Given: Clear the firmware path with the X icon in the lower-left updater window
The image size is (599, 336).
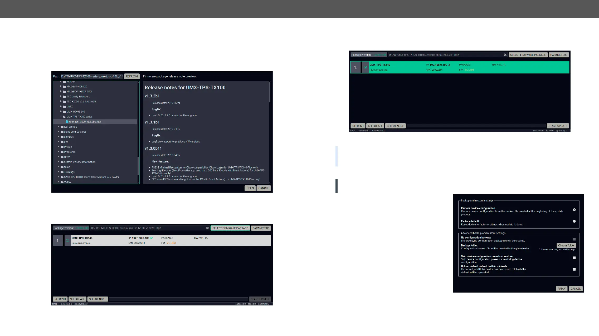Looking at the screenshot, I should pos(207,228).
